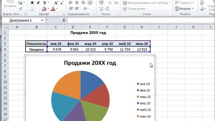Open the Удалить cells dropdown
Screen dimensions: 215x121
tap(184, 3)
